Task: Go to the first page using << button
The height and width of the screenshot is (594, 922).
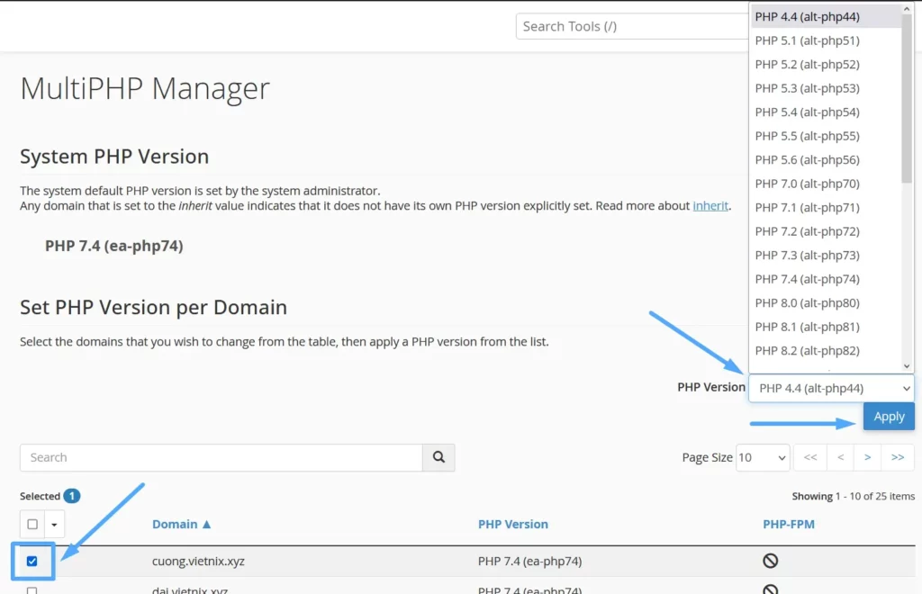Action: [809, 457]
